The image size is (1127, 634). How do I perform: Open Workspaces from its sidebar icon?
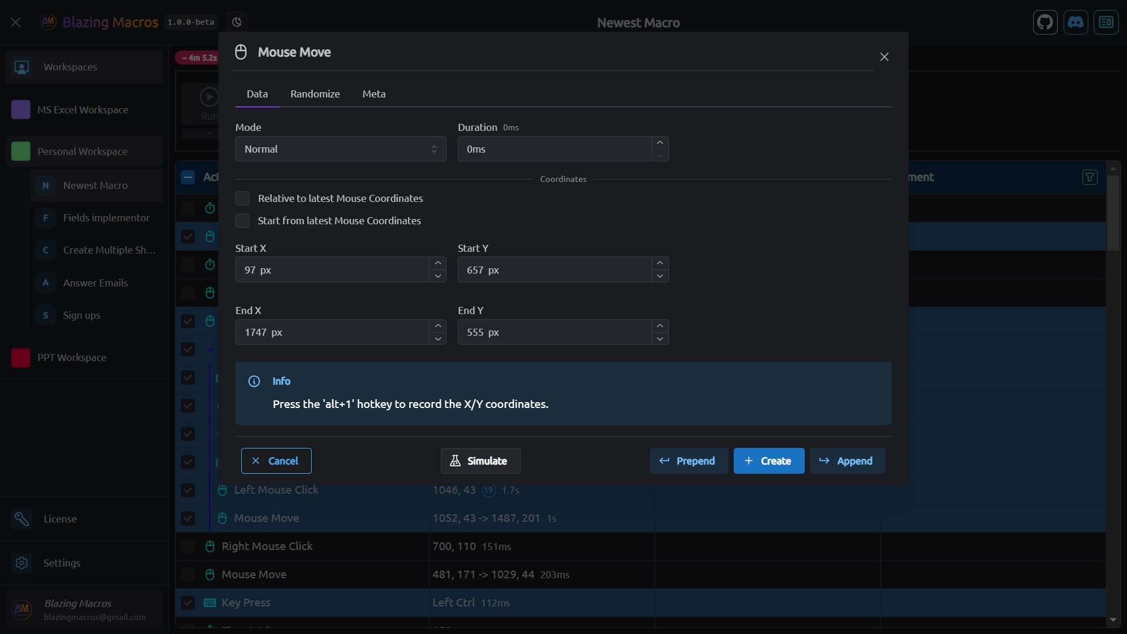click(x=22, y=67)
